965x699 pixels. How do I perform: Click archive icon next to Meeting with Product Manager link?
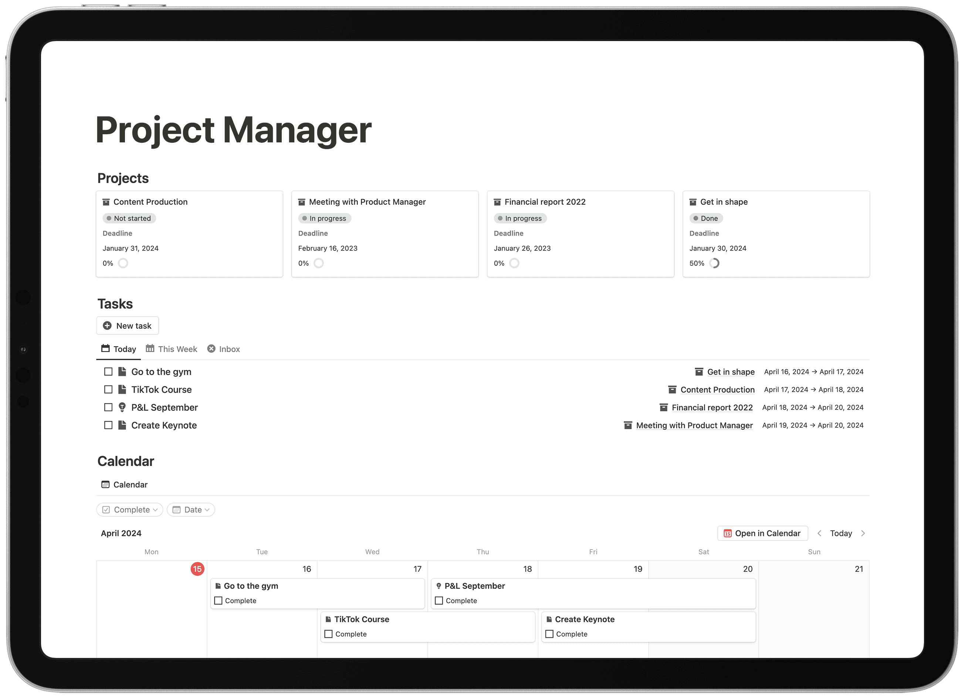(x=627, y=425)
